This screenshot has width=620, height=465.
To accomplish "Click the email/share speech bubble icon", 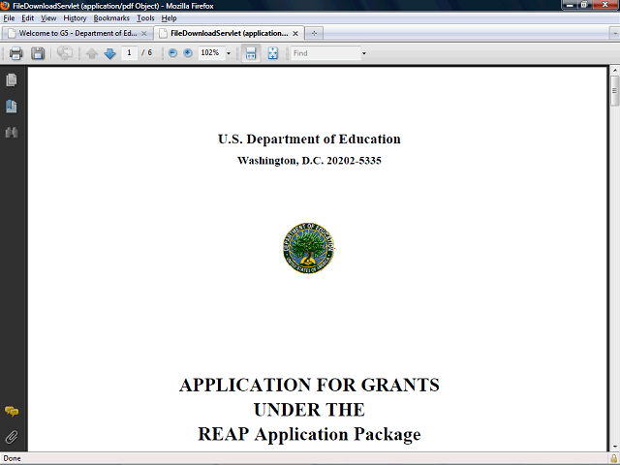I will 65,53.
